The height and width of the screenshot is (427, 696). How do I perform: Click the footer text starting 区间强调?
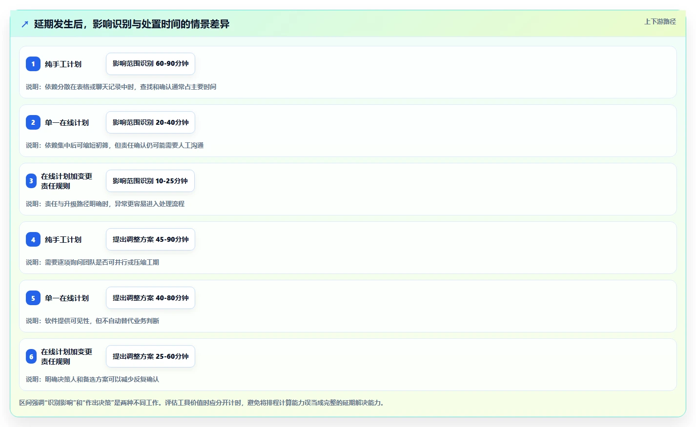point(203,403)
